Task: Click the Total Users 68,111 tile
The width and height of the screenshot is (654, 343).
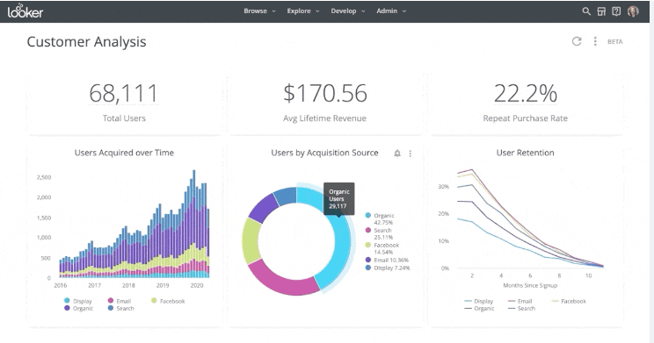Action: tap(124, 104)
